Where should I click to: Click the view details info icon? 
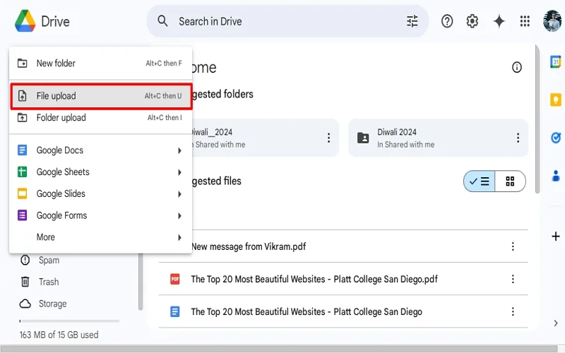click(517, 67)
